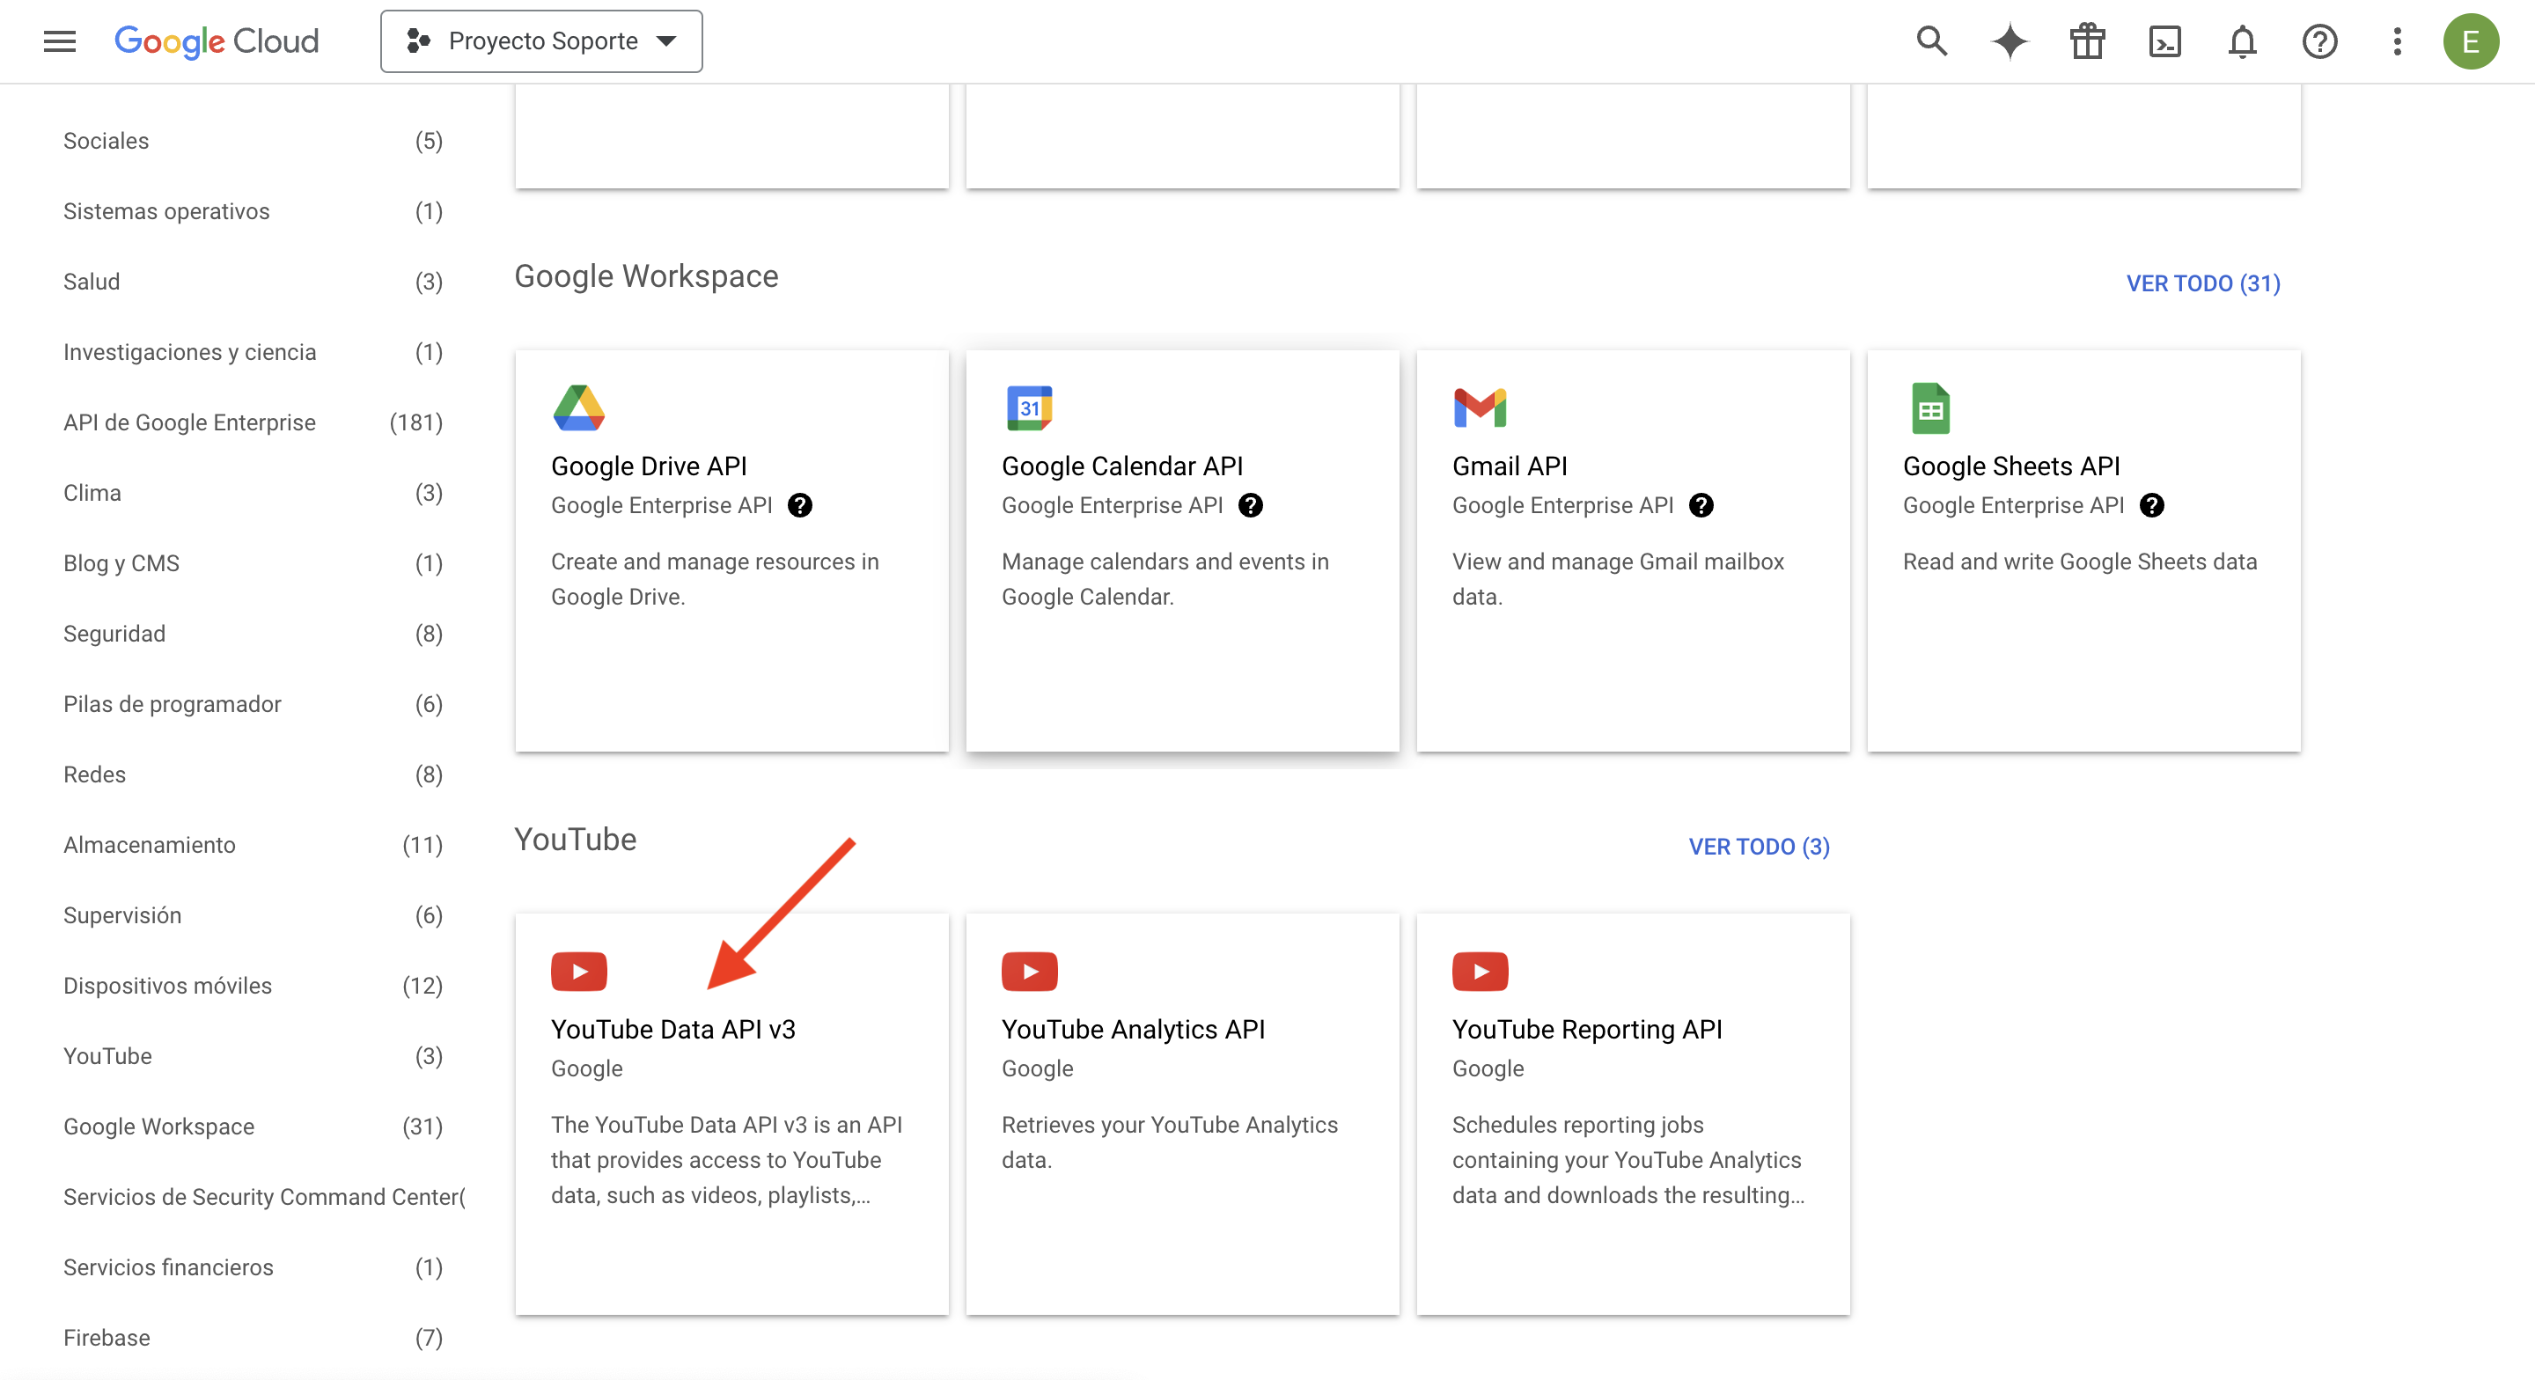Open the notifications bell
The height and width of the screenshot is (1380, 2535).
point(2242,41)
